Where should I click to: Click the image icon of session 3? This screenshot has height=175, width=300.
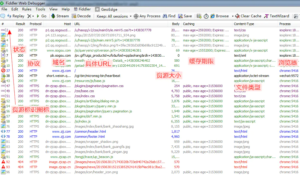(x=3, y=35)
